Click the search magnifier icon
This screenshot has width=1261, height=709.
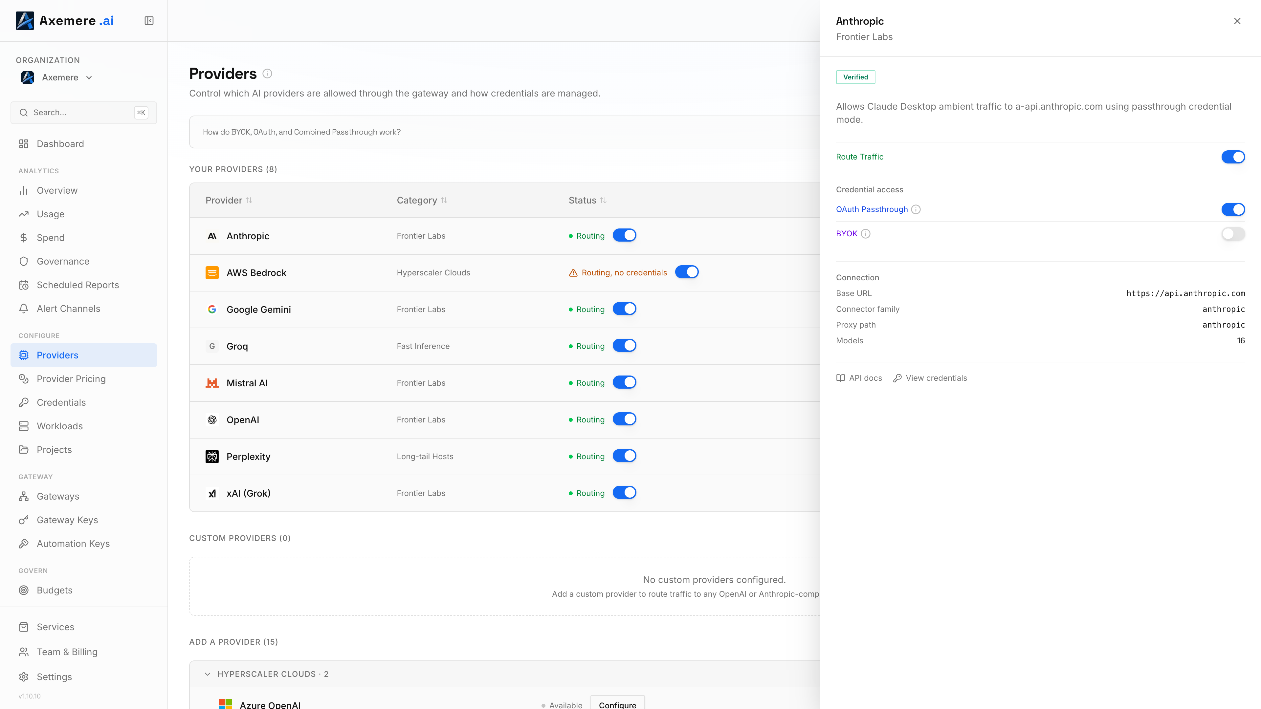point(24,113)
